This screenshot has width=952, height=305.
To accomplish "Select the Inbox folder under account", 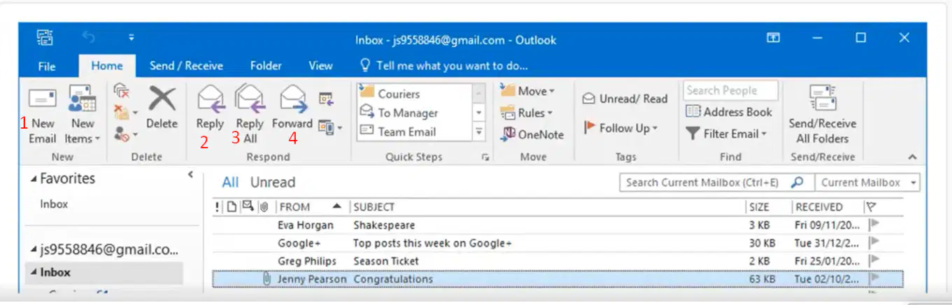I will (x=104, y=272).
